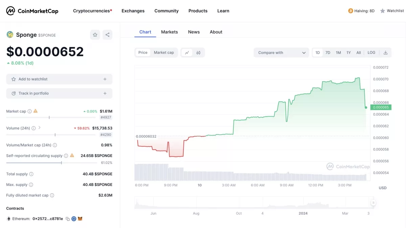406x228 pixels.
Task: Click the Add to watchlist button
Action: click(x=59, y=79)
